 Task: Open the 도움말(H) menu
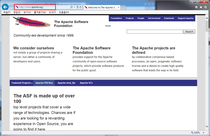click(x=64, y=12)
